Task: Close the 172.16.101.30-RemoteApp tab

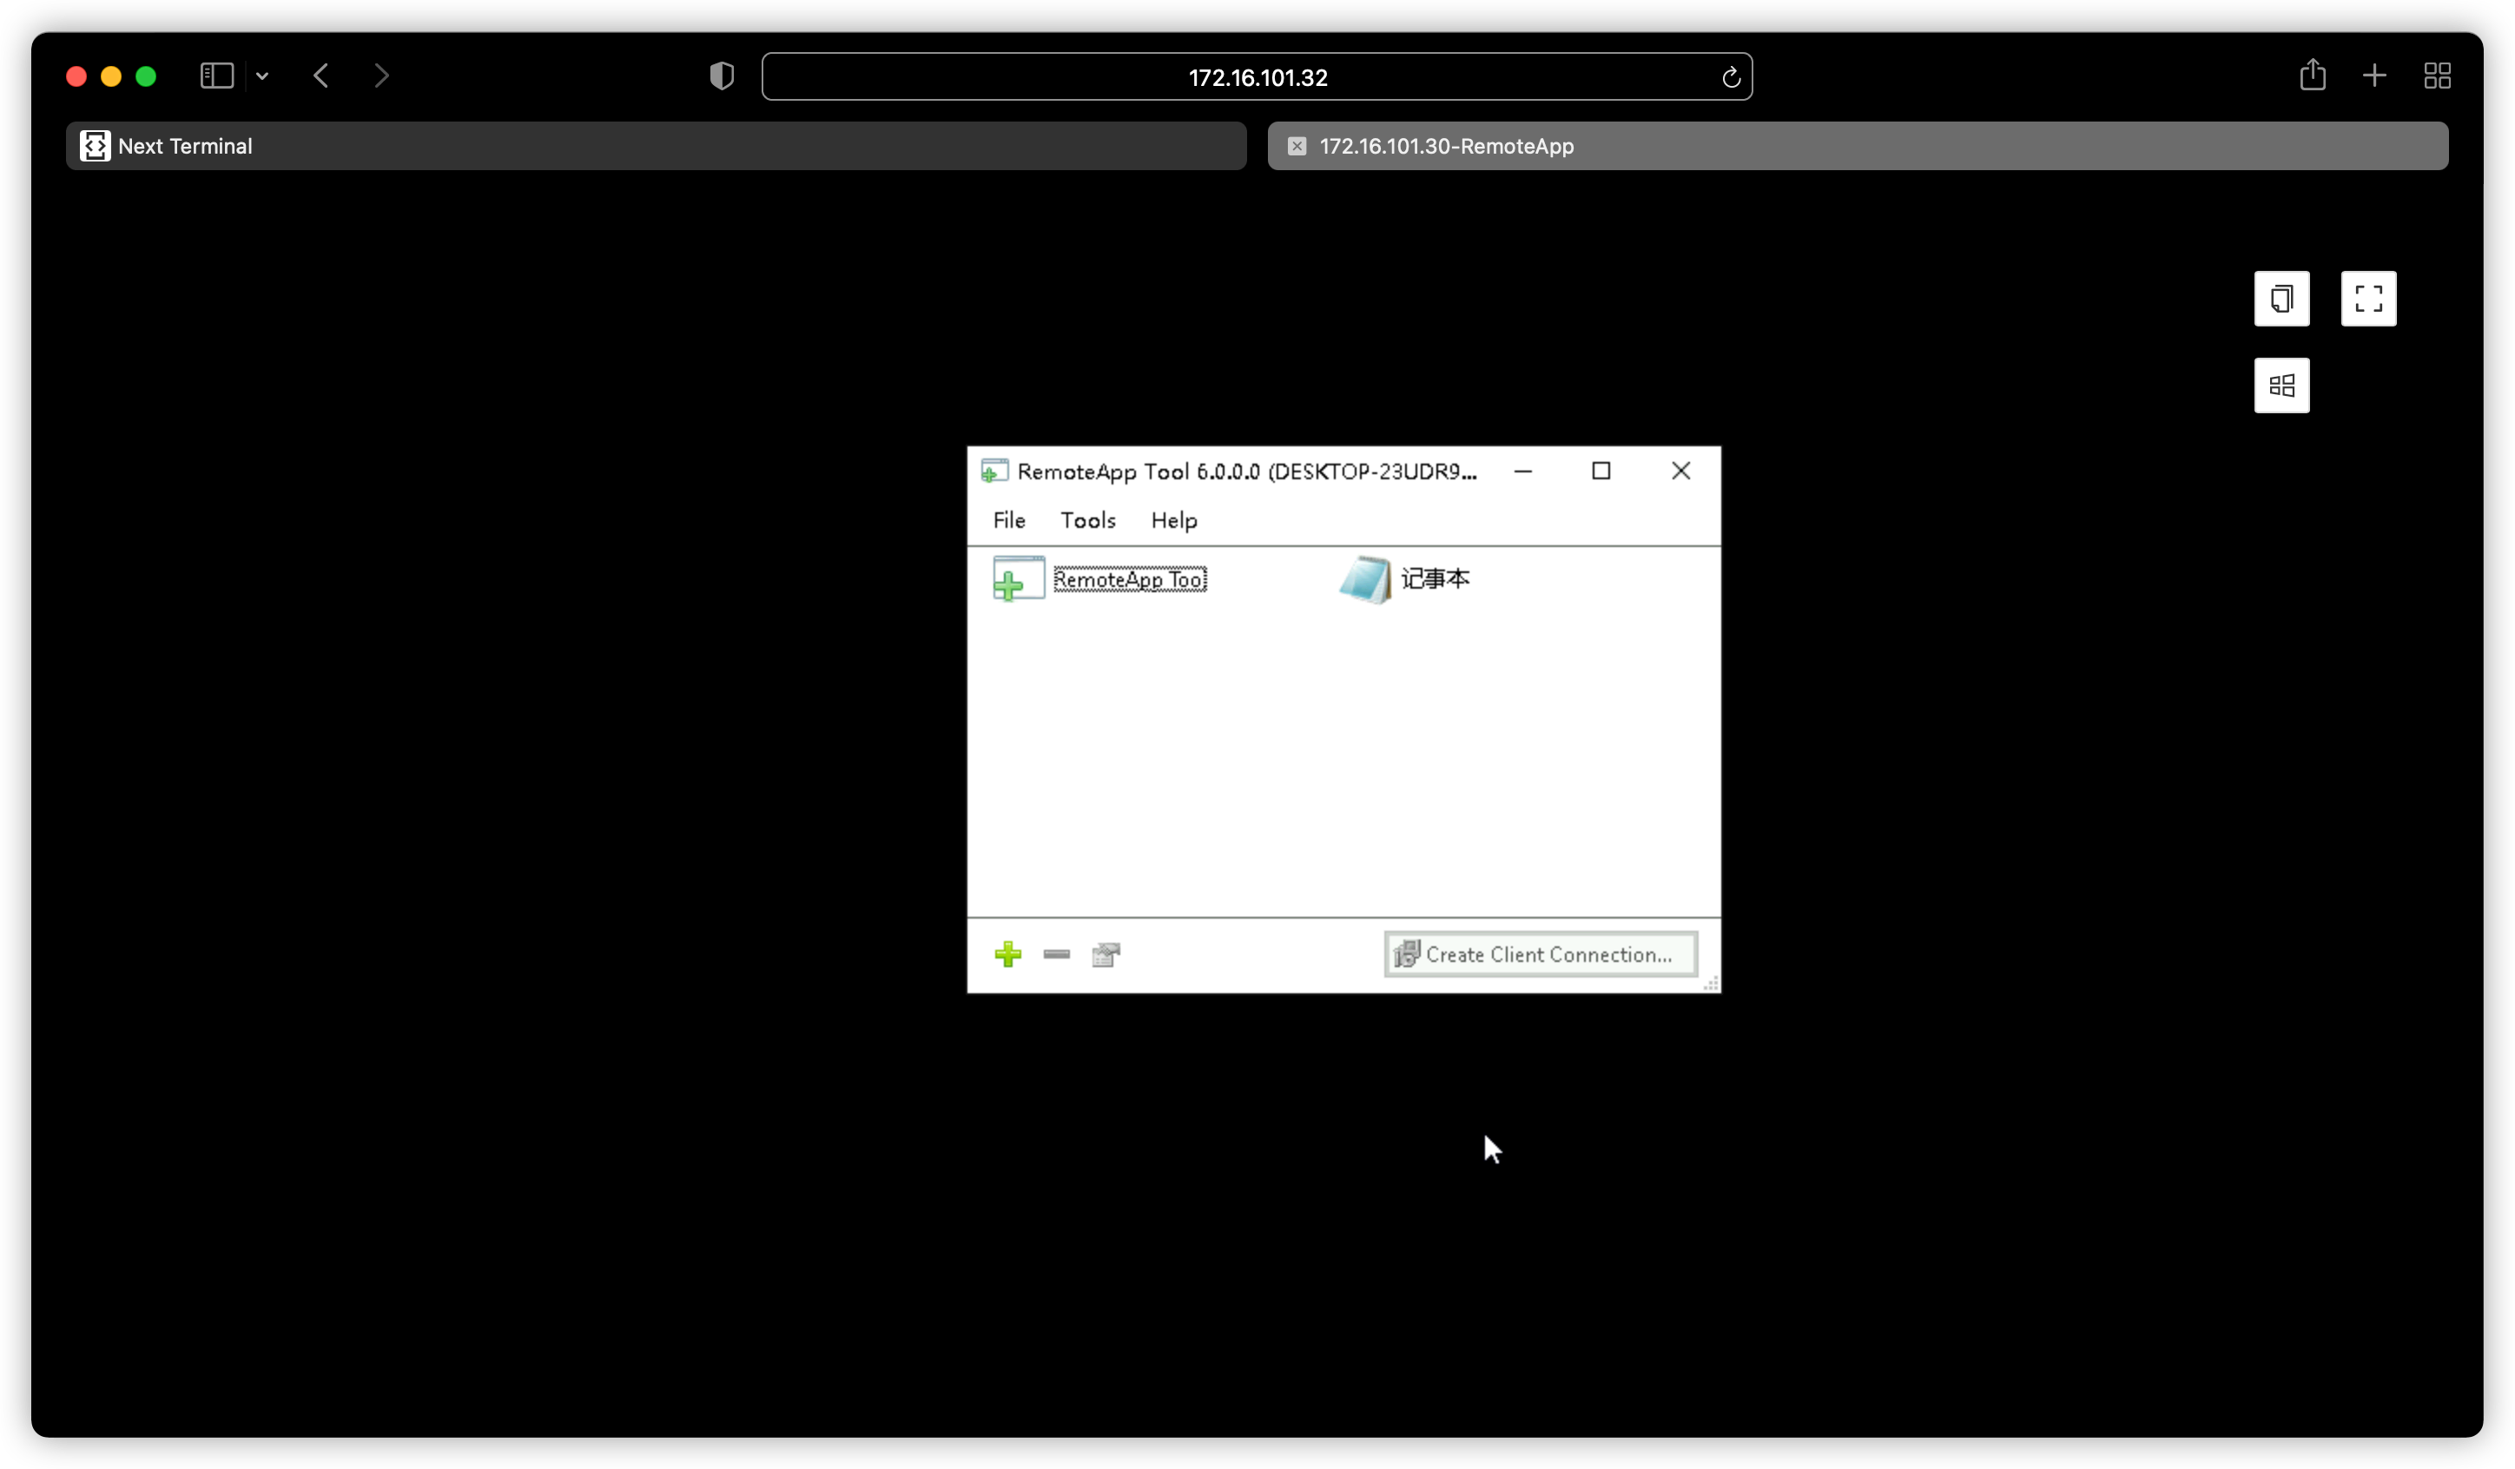Action: click(x=1297, y=146)
